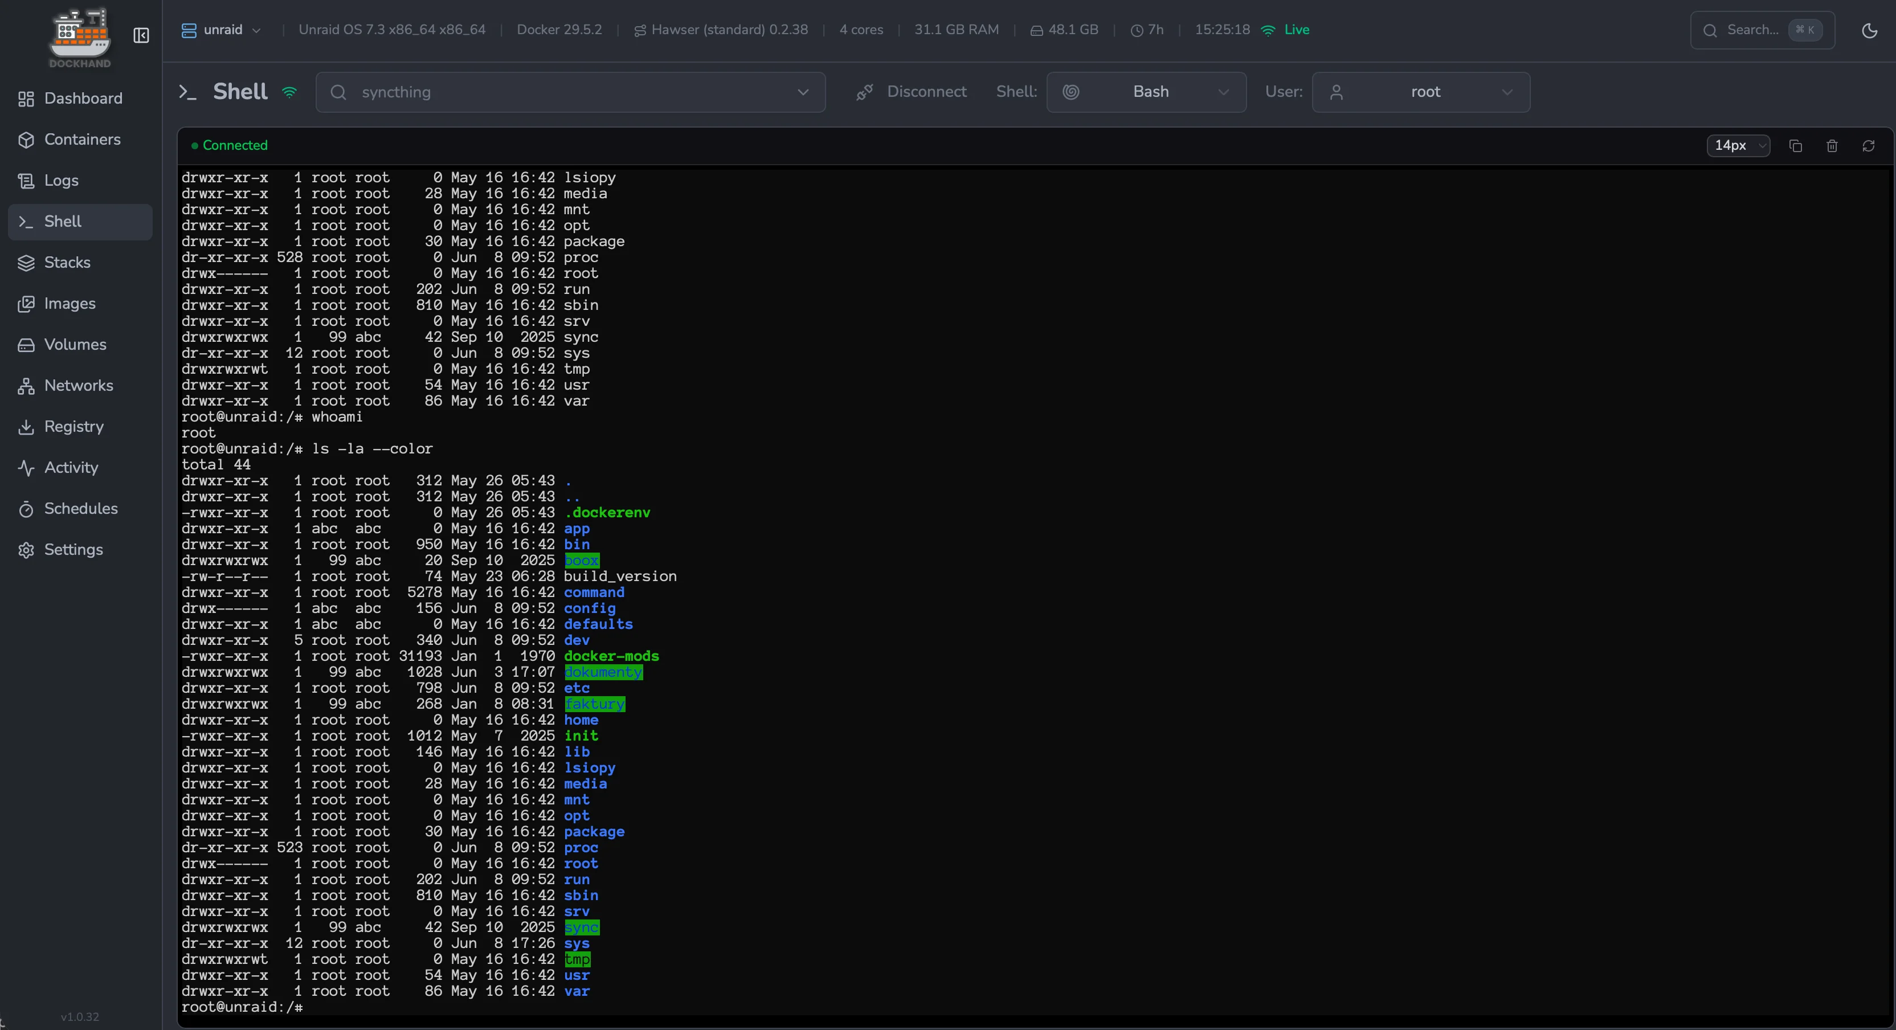Image resolution: width=1896 pixels, height=1030 pixels.
Task: Click the search icon in container selector
Action: (x=338, y=92)
